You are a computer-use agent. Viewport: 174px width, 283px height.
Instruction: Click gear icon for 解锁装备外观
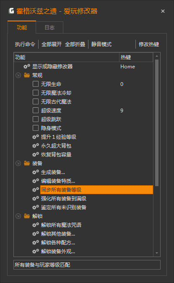click(36, 252)
